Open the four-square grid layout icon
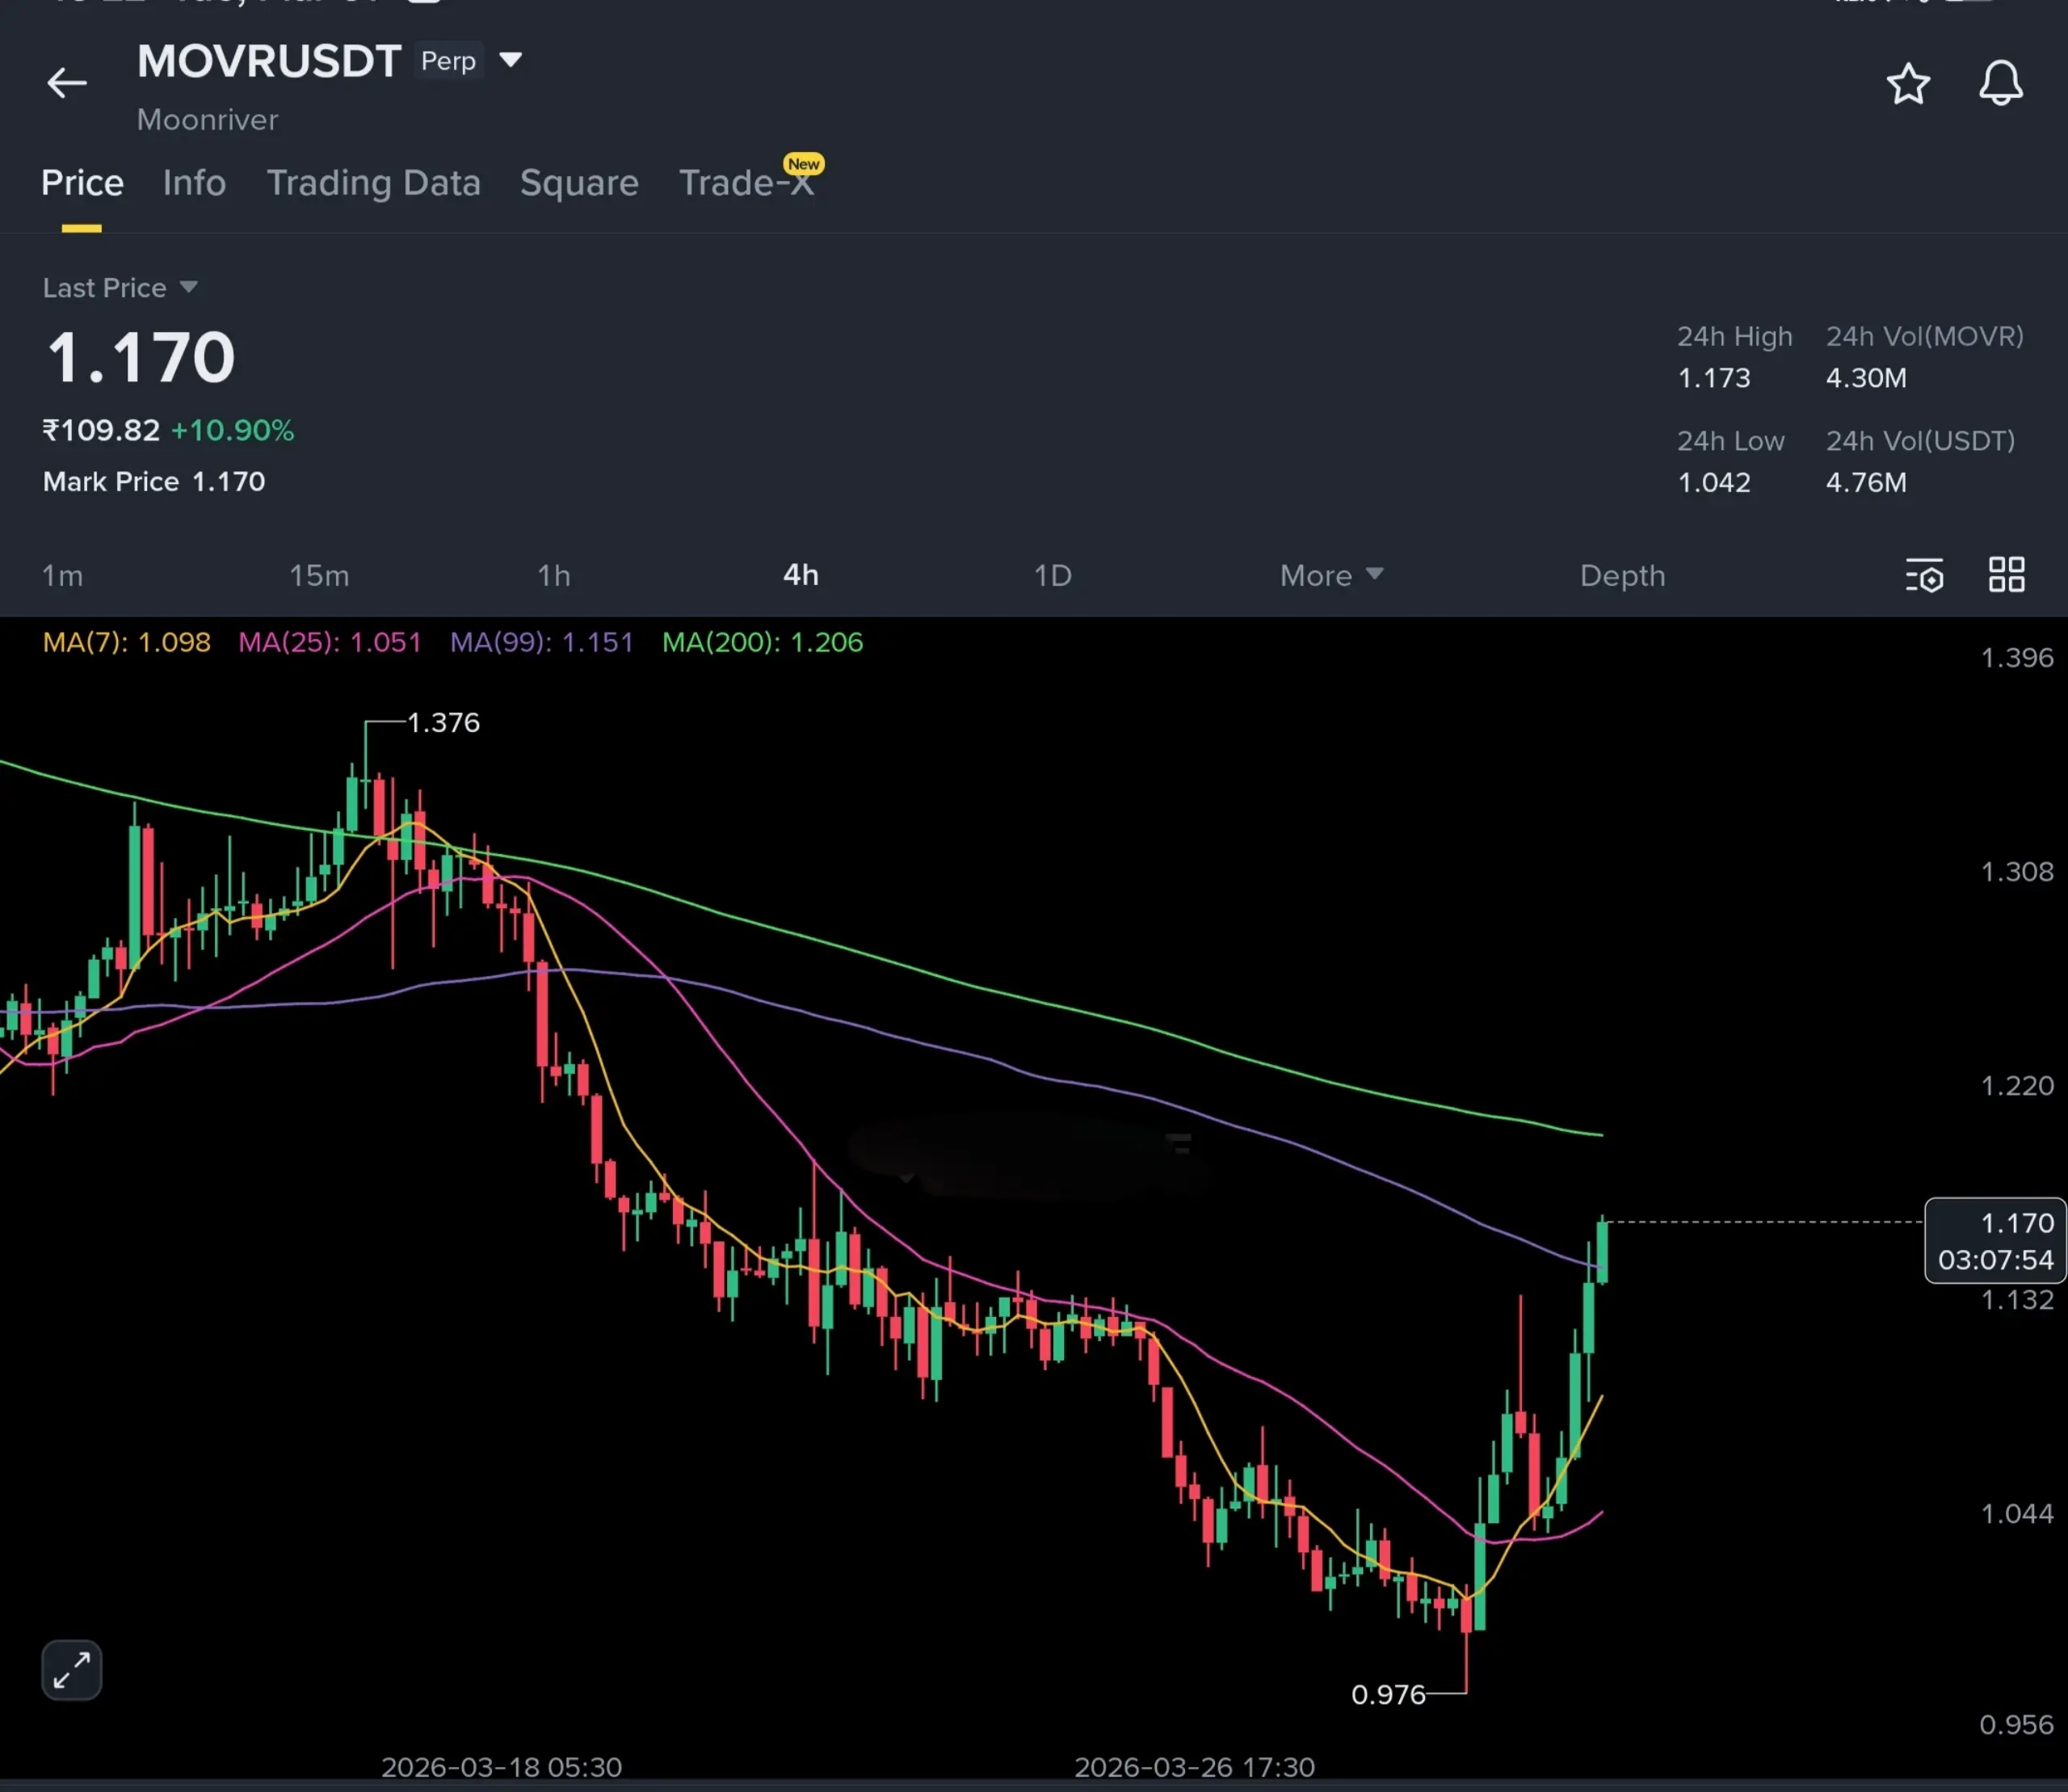Screen dimensions: 2068x1792 [2006, 575]
